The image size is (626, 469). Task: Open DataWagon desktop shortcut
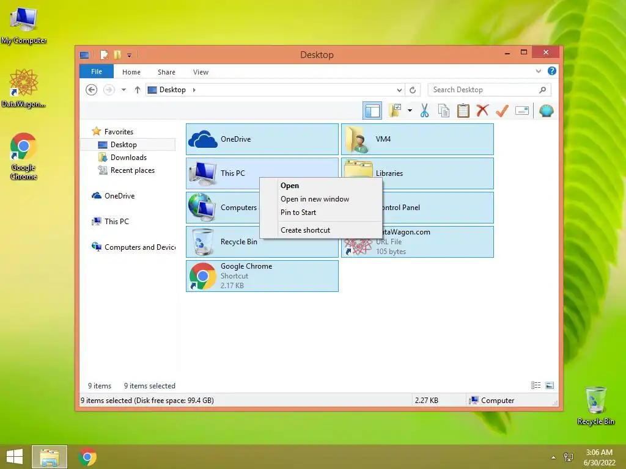tap(24, 88)
